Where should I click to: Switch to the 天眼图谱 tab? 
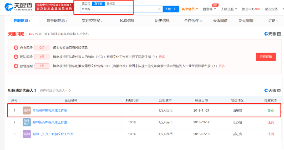click(220, 21)
